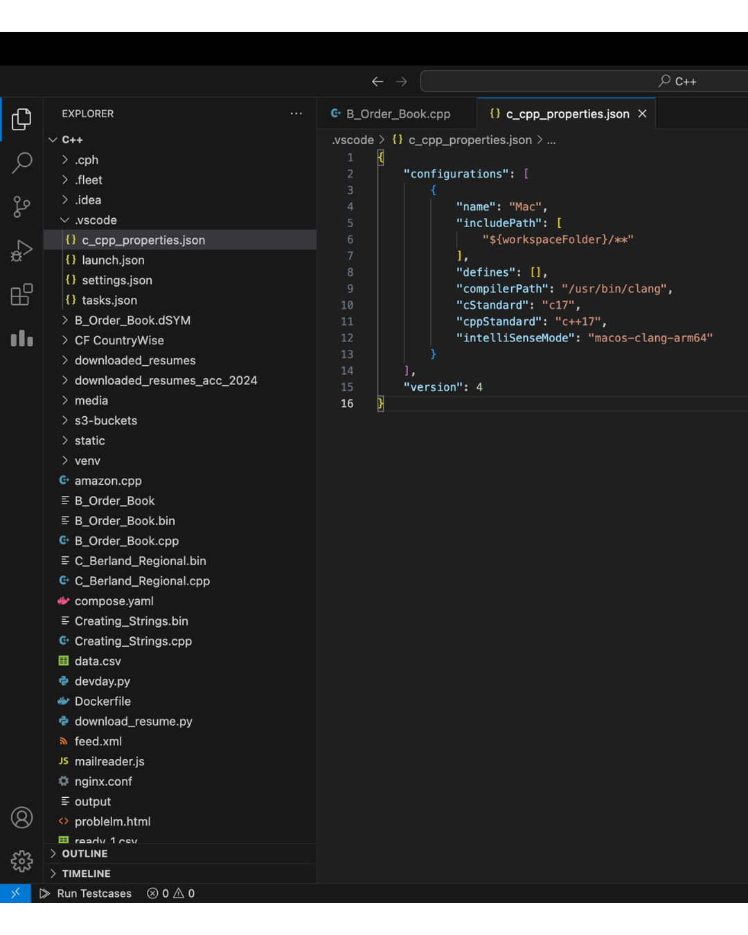Expand the .cph folder
748x935 pixels.
point(180,160)
